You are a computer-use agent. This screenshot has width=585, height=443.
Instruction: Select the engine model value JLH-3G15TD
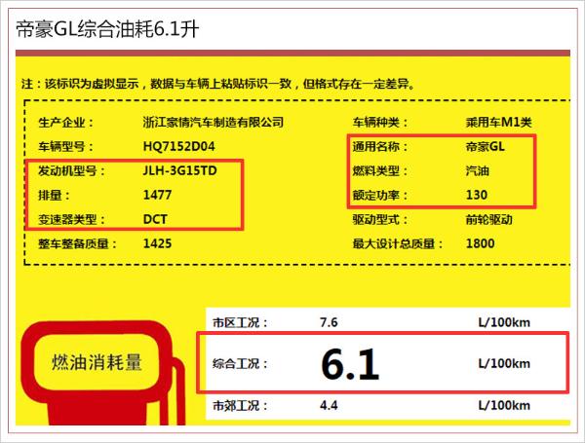pyautogui.click(x=179, y=170)
